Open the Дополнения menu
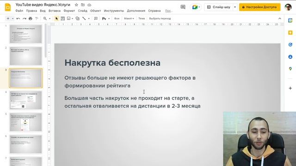The width and height of the screenshot is (296, 166). click(136, 11)
